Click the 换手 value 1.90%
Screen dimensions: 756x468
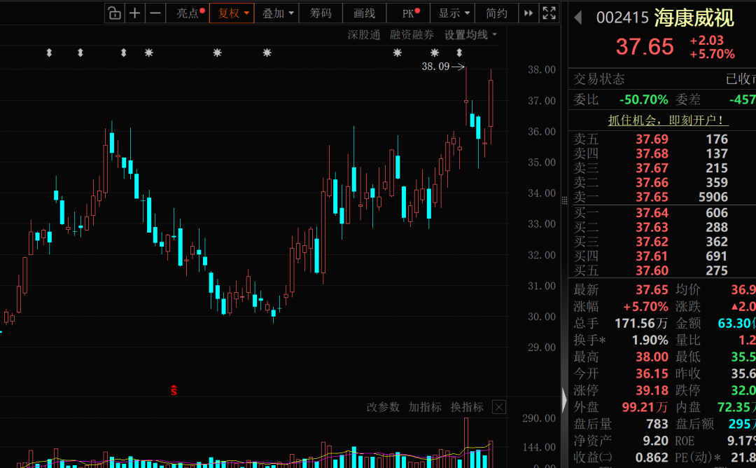coord(650,340)
